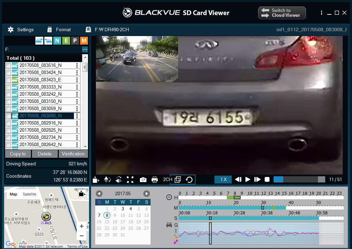Screen dimensions: 352x249
Task: Click the Delete button
Action: (x=45, y=154)
